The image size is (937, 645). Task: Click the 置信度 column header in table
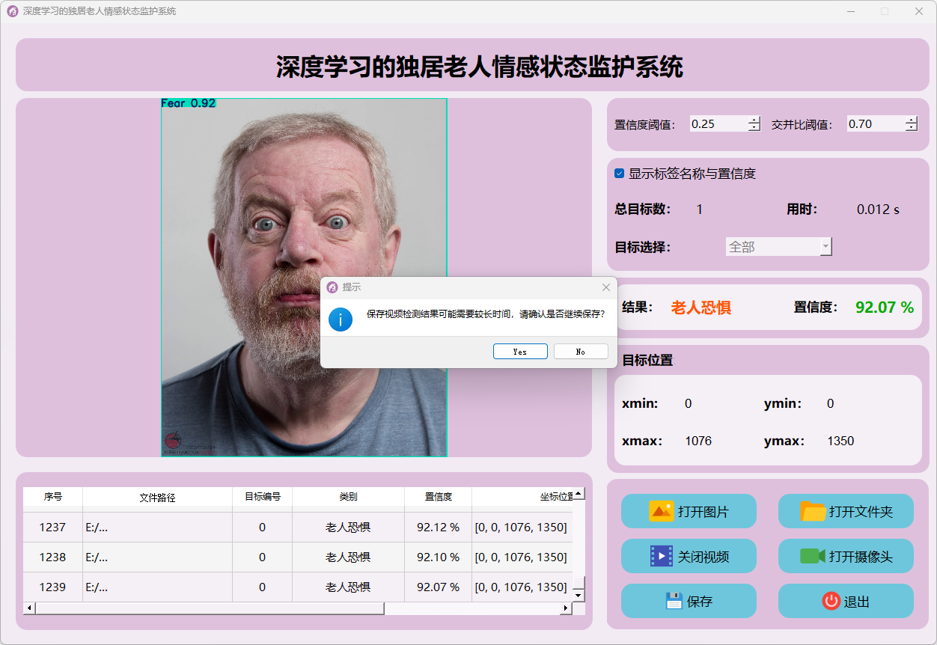(x=438, y=497)
